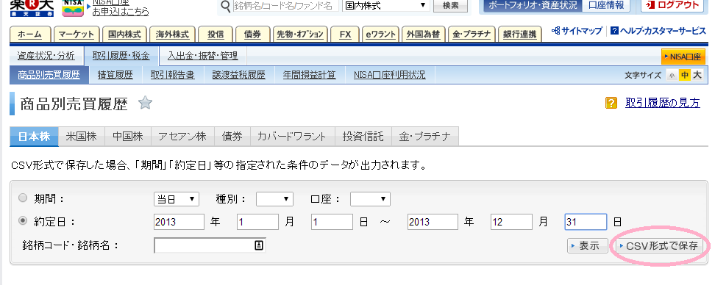The image size is (715, 285).
Task: Open the 当日 period dropdown
Action: click(x=177, y=199)
